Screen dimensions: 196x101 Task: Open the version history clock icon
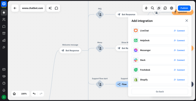tap(165, 8)
